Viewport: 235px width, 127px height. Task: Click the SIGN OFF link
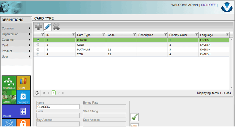209,5
